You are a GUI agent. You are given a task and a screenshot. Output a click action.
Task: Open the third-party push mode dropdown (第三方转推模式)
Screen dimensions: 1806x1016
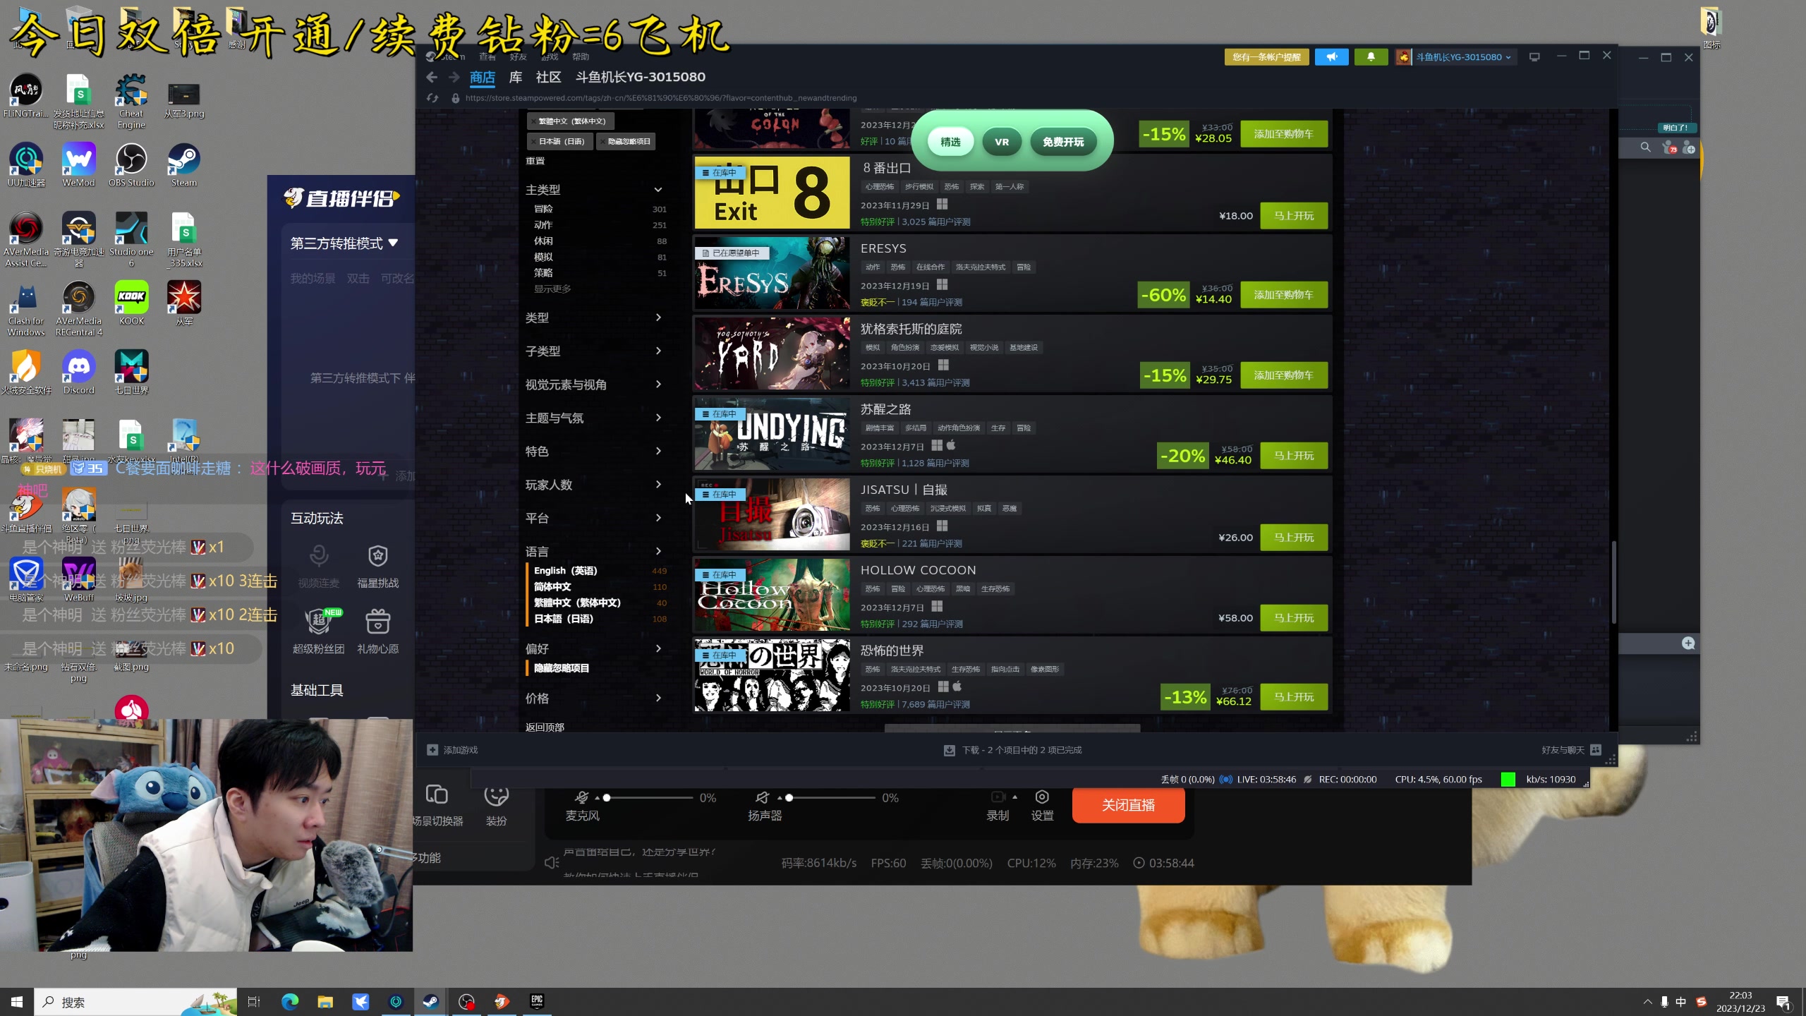pos(344,243)
